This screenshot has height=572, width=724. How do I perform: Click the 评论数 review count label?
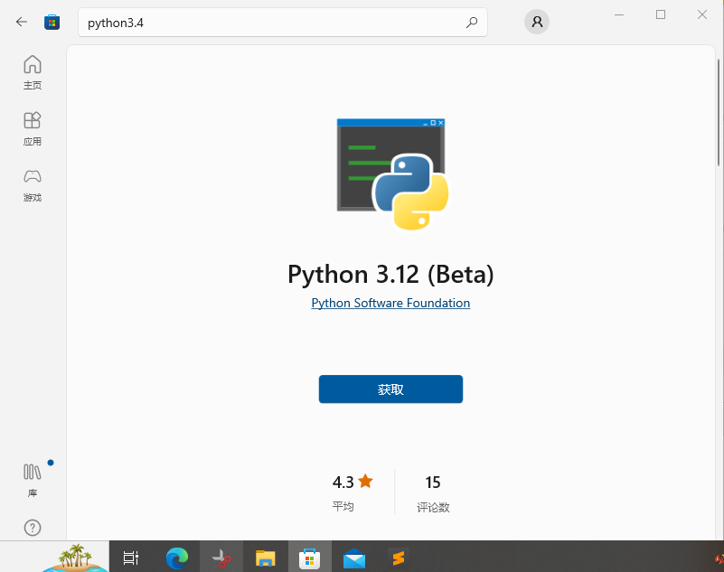pyautogui.click(x=433, y=507)
